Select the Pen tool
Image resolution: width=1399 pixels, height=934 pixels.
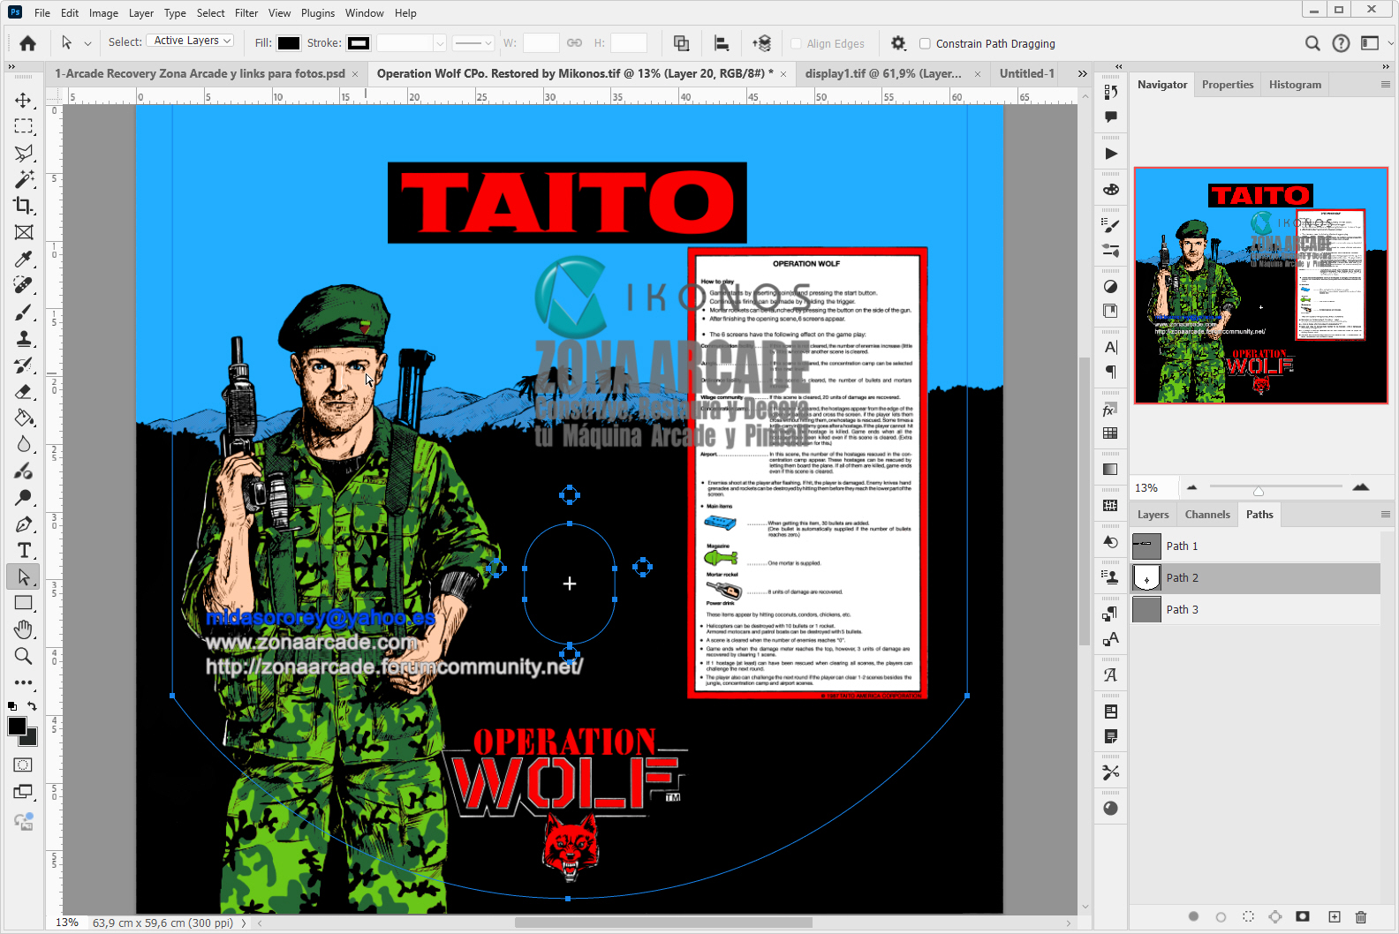(x=24, y=524)
